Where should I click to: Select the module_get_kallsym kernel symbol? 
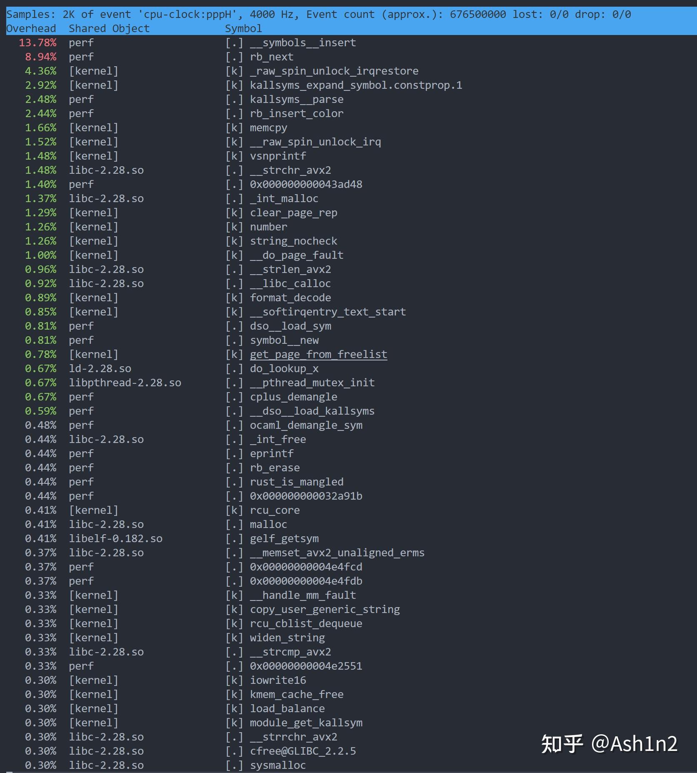(306, 723)
